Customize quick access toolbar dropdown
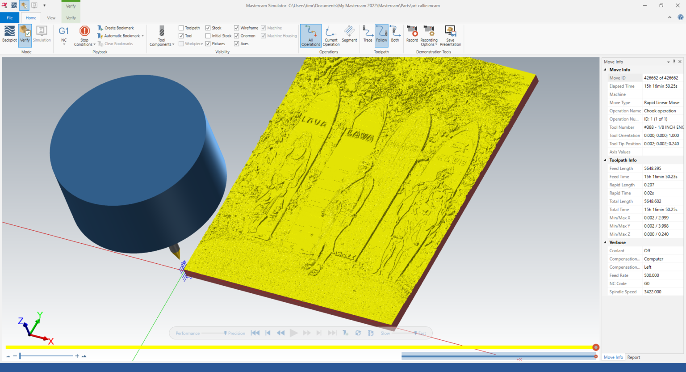Screen dimensions: 686x372 click(x=44, y=5)
